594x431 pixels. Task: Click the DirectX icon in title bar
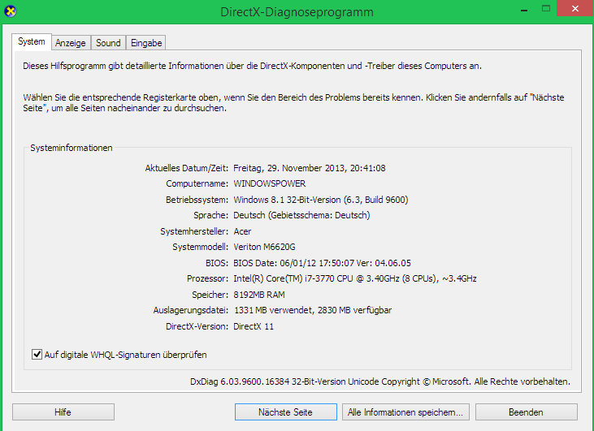(x=11, y=11)
